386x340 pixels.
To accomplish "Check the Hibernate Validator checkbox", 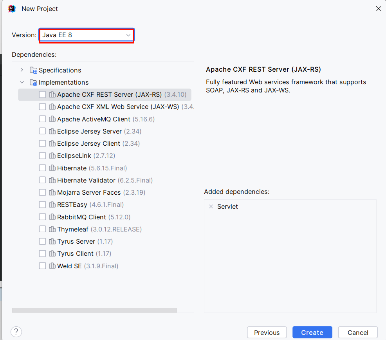I will click(42, 180).
